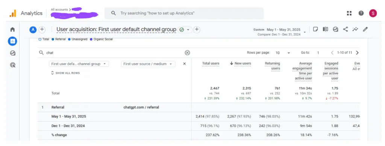The width and height of the screenshot is (385, 146).
Task: Clear the chat search filter
Action: coord(187,52)
